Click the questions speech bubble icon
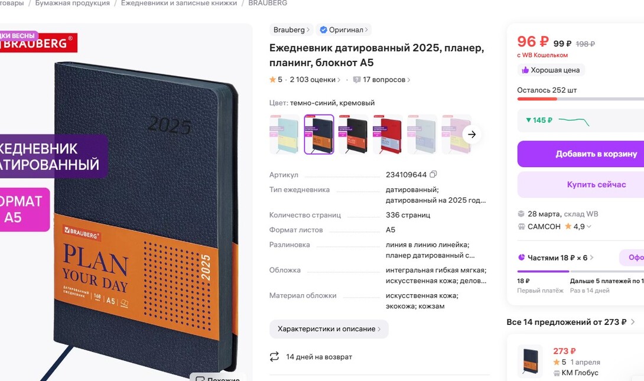 (x=356, y=80)
